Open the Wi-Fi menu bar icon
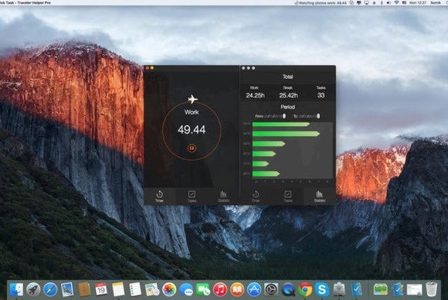This screenshot has width=448, height=300. coord(396,2)
